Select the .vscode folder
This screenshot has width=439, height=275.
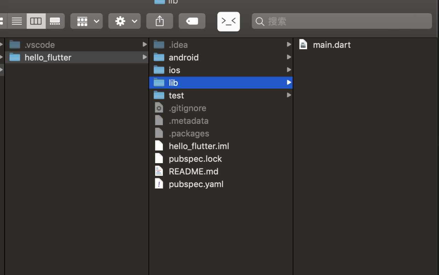(77, 45)
